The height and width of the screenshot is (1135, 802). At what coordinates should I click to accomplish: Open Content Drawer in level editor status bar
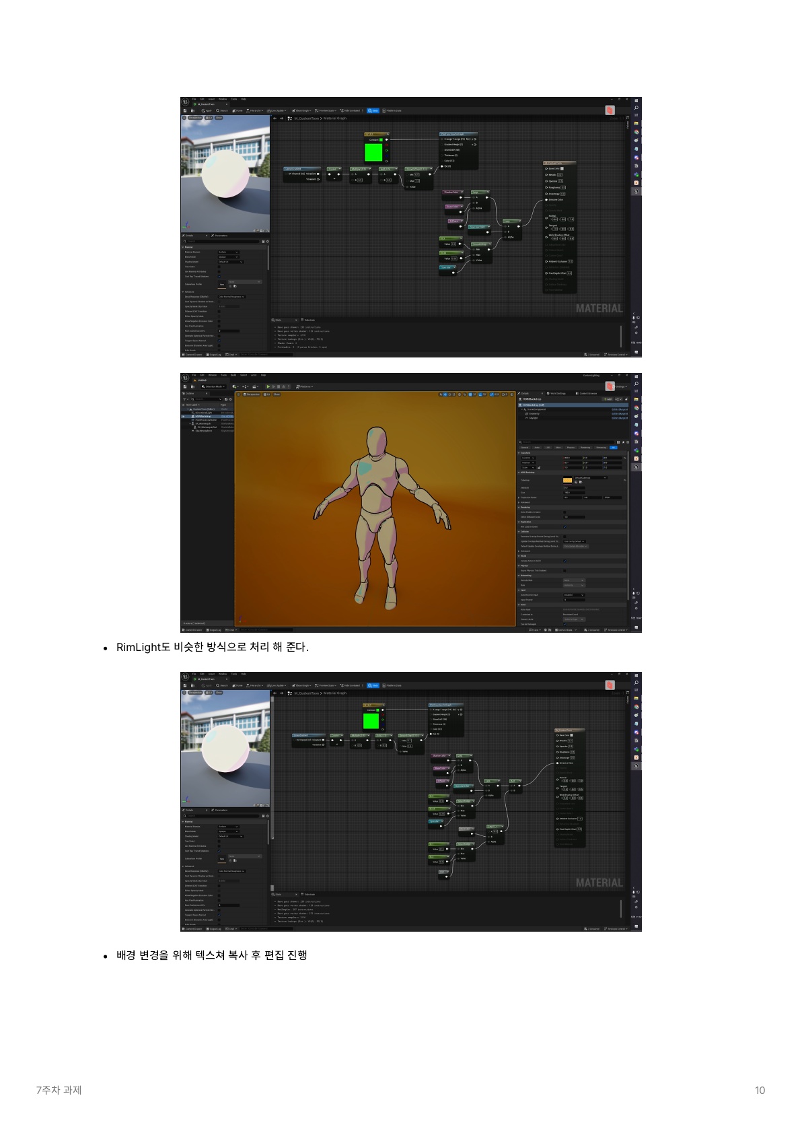tap(192, 630)
